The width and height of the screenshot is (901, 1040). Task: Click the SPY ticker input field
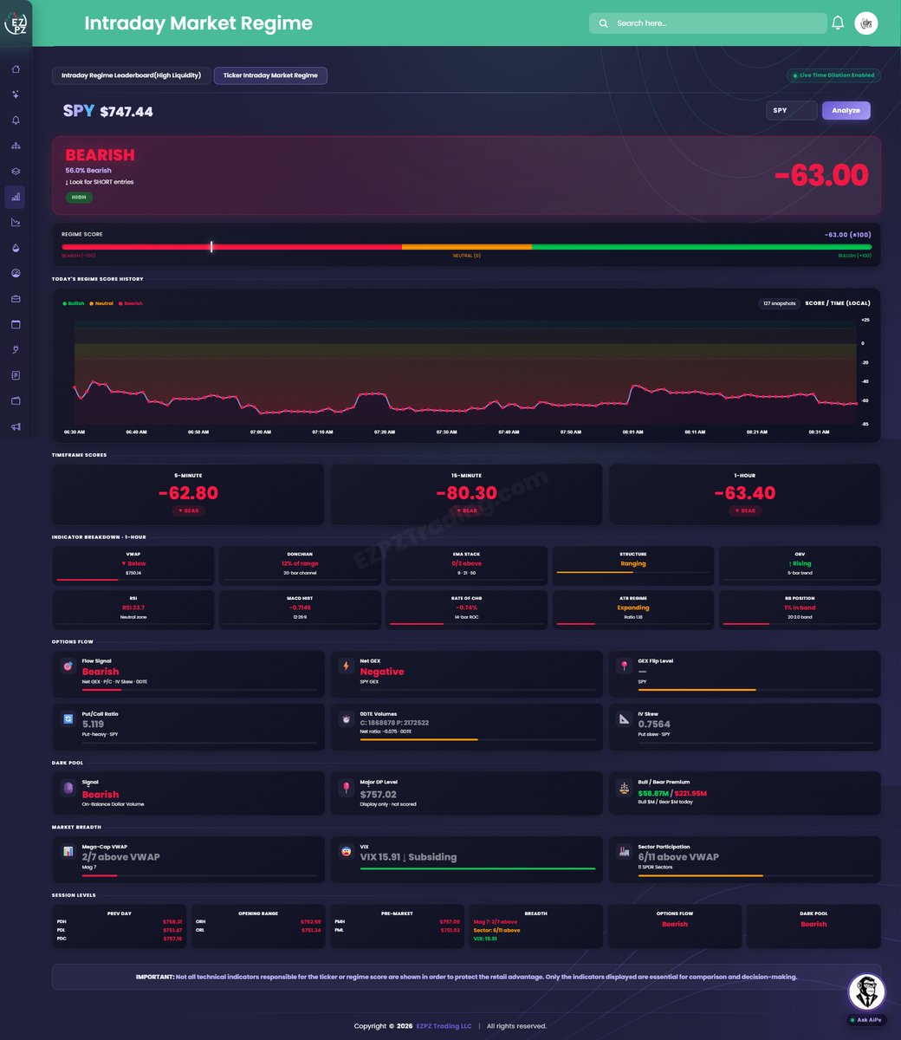792,110
